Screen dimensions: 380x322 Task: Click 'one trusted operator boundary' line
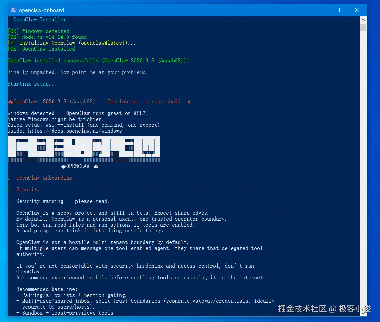tap(121, 219)
